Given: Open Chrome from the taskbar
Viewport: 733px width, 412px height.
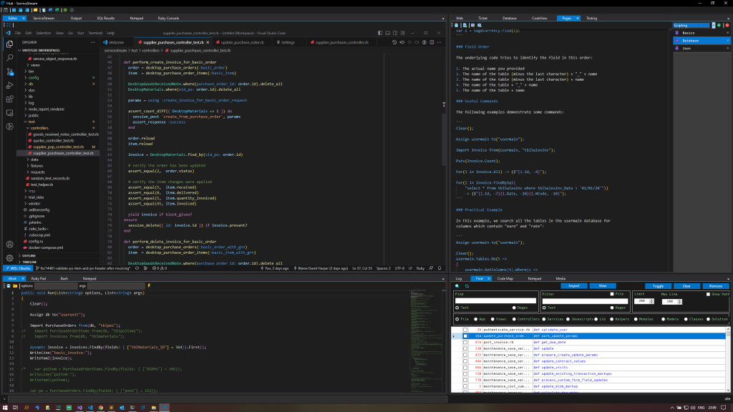Looking at the screenshot, I should coord(100,408).
